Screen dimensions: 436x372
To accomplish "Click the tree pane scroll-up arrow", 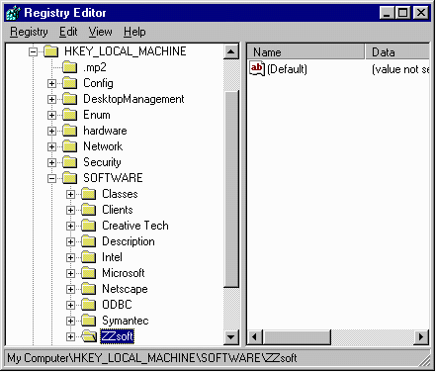I will 231,51.
